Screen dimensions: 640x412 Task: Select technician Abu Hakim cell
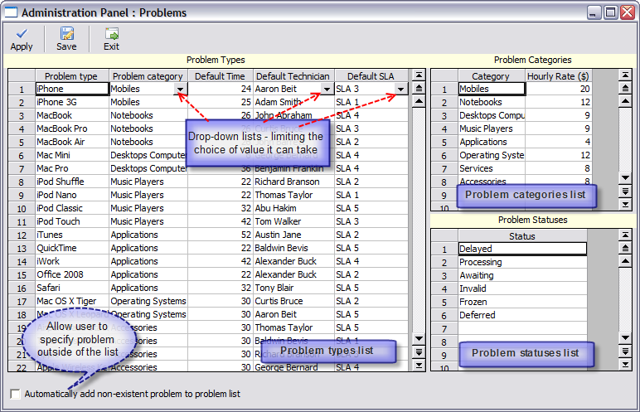293,208
